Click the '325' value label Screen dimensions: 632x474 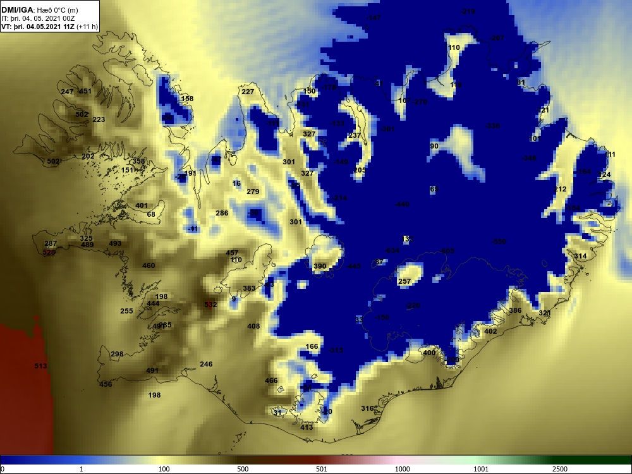[x=86, y=238]
